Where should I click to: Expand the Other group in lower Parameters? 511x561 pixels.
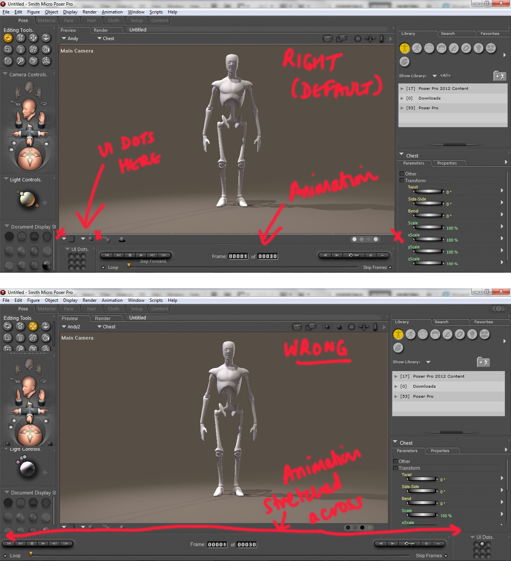tap(395, 461)
